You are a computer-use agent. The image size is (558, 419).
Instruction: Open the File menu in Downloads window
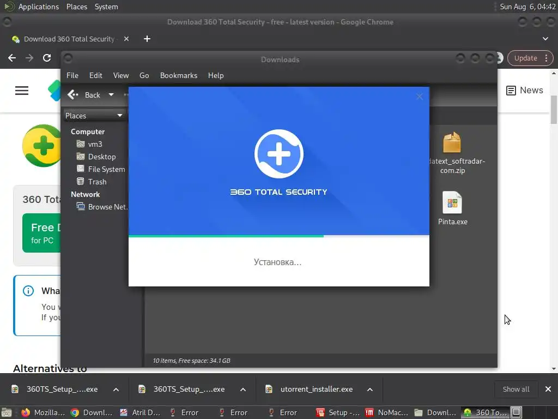tap(72, 75)
